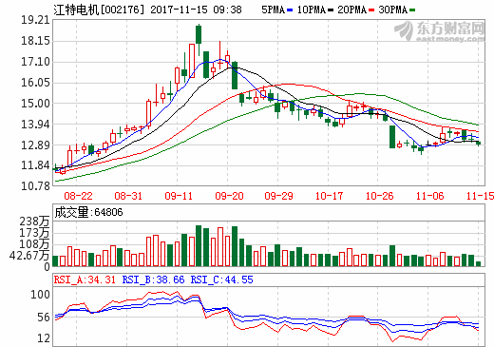Click the 17.10 price axis label
This screenshot has height=347, width=494.
[x=35, y=62]
